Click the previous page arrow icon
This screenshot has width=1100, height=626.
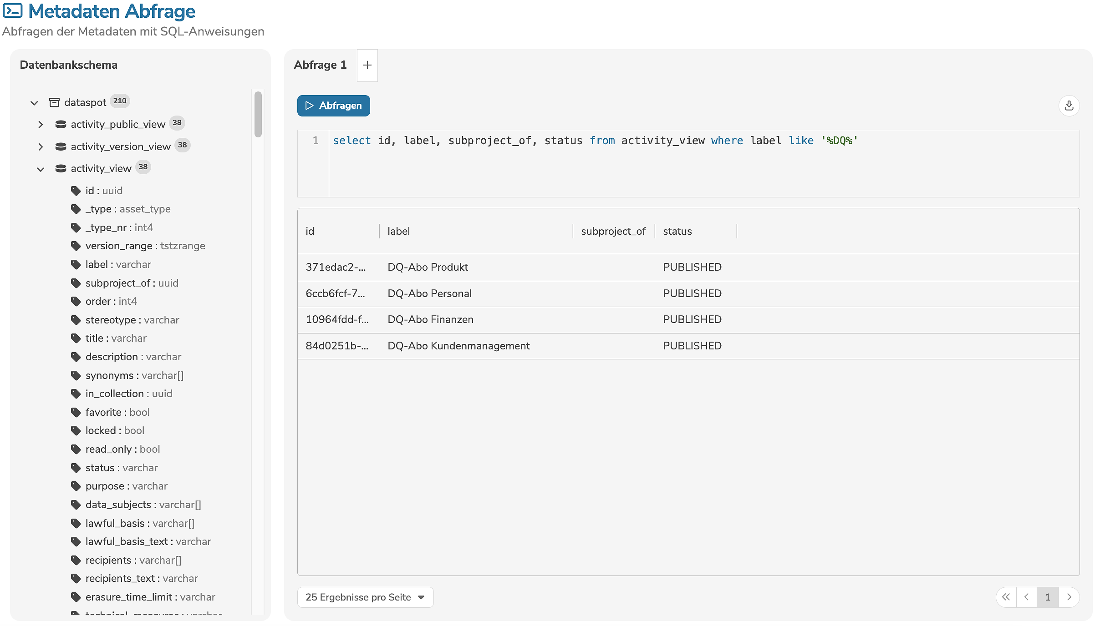1026,597
